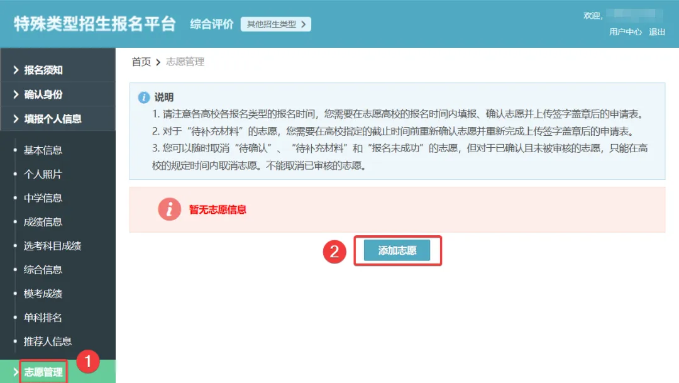Expand the 报名须知 section
The width and height of the screenshot is (679, 383).
point(43,70)
